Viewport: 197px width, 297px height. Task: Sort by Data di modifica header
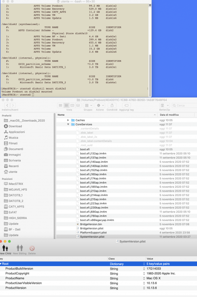pos(177,115)
